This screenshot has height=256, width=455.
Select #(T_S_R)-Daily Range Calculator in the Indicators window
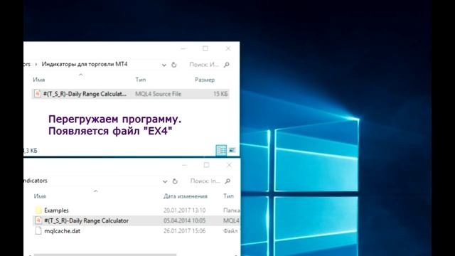coord(86,220)
